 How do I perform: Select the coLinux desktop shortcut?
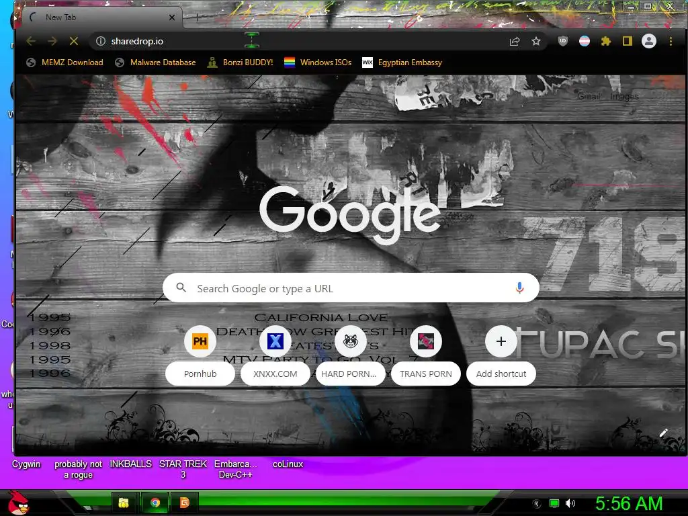point(288,464)
